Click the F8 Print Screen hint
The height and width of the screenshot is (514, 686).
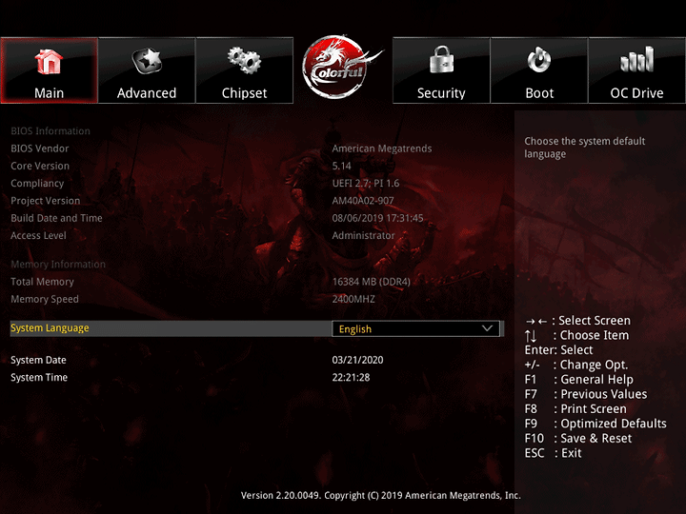pos(575,409)
